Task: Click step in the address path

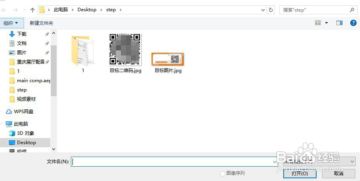Action: point(111,10)
